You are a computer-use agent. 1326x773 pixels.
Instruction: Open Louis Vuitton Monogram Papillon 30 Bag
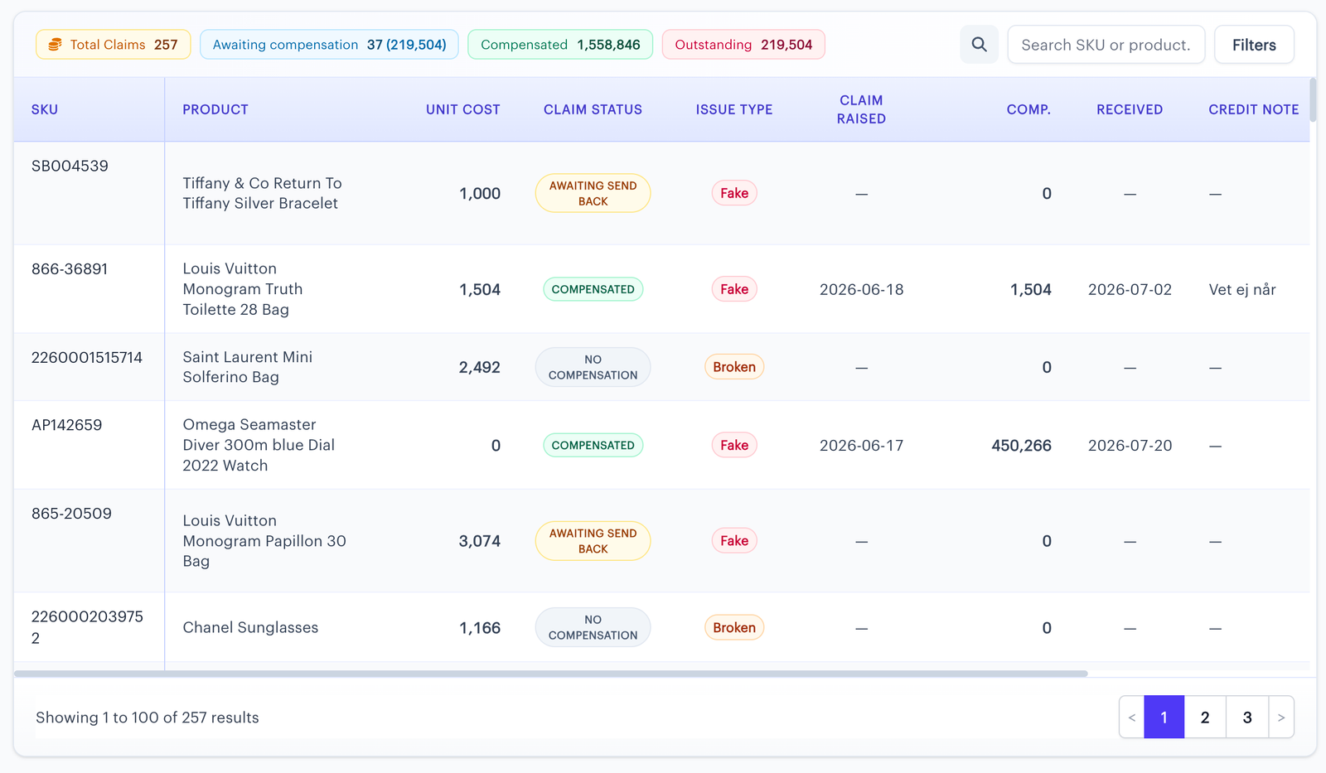tap(264, 541)
